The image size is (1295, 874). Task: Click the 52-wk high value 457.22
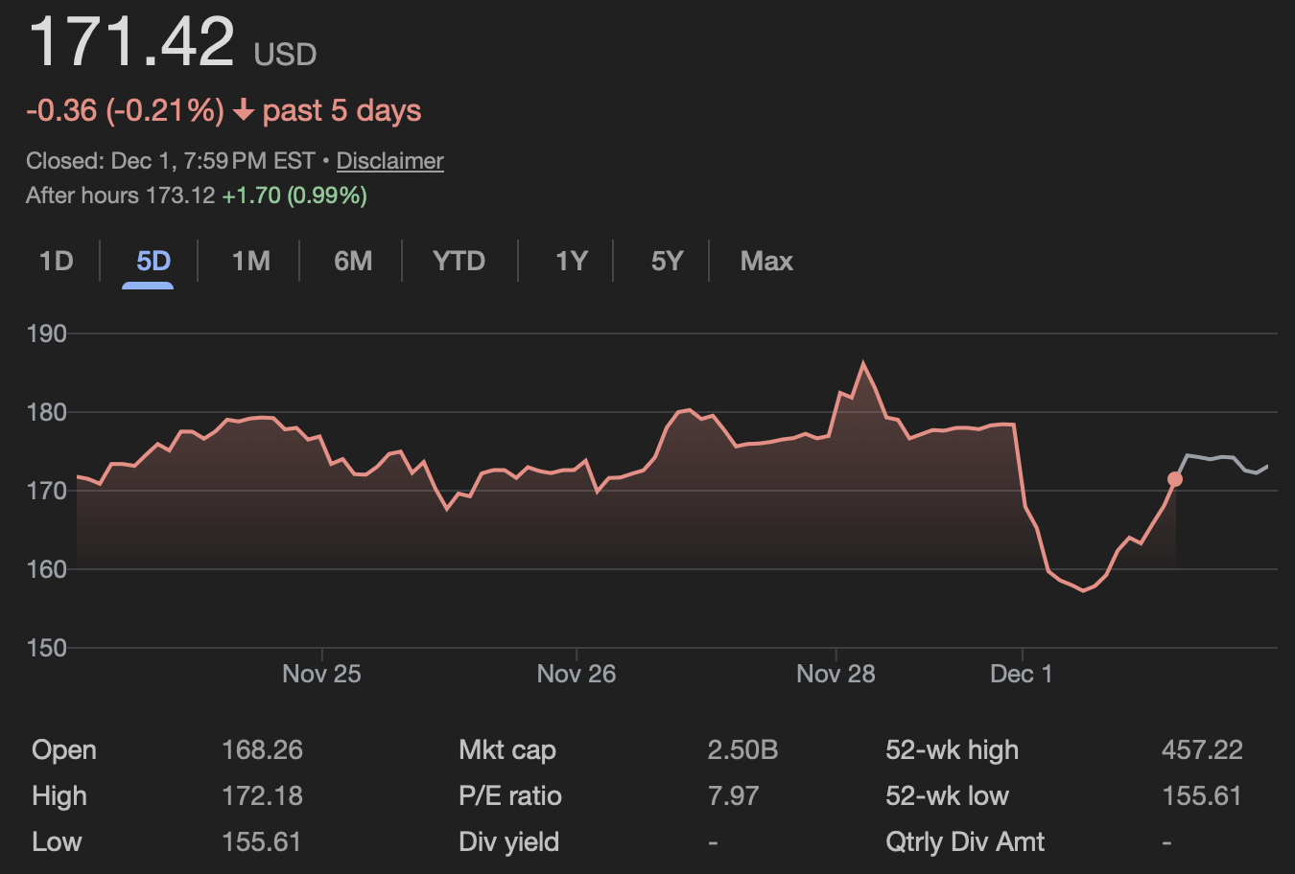pos(1201,749)
